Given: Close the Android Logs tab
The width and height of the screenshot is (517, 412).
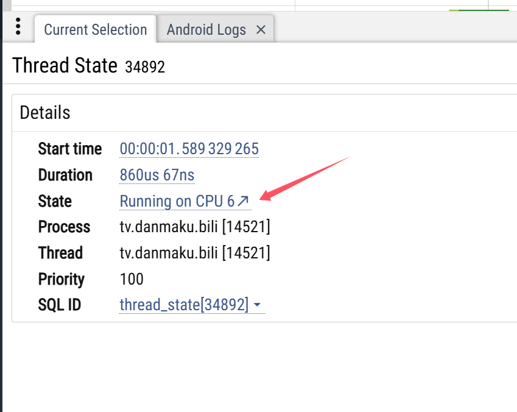Looking at the screenshot, I should tap(261, 29).
